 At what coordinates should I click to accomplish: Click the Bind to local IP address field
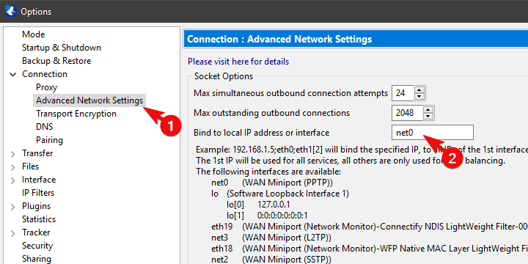(x=433, y=133)
